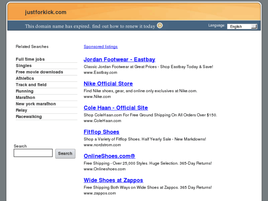
Task: Click www.Nike.com URL text
Action: 97,97
